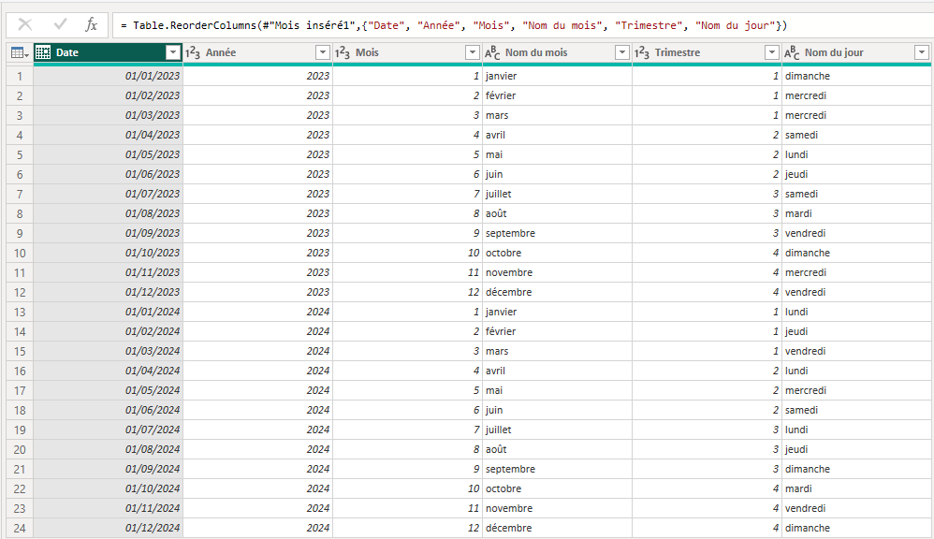934x539 pixels.
Task: Click the Mois column 123 type icon
Action: pyautogui.click(x=343, y=53)
